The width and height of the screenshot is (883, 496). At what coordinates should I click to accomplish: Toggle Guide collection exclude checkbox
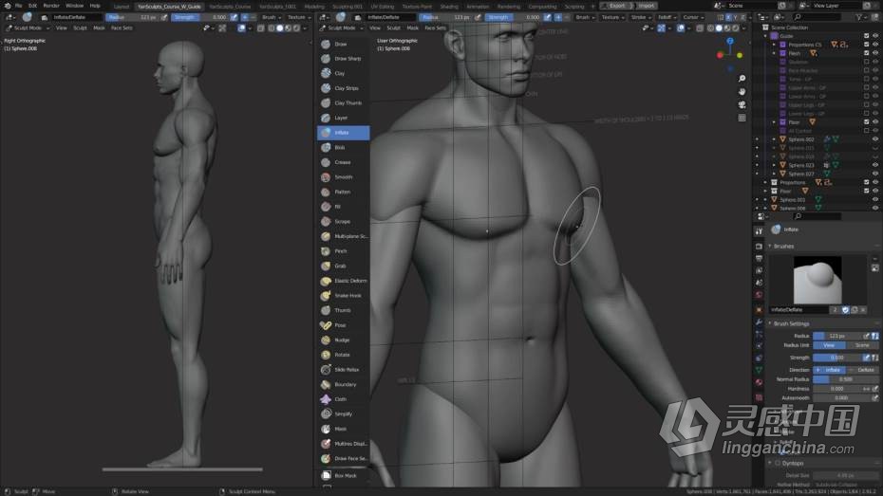click(x=866, y=35)
